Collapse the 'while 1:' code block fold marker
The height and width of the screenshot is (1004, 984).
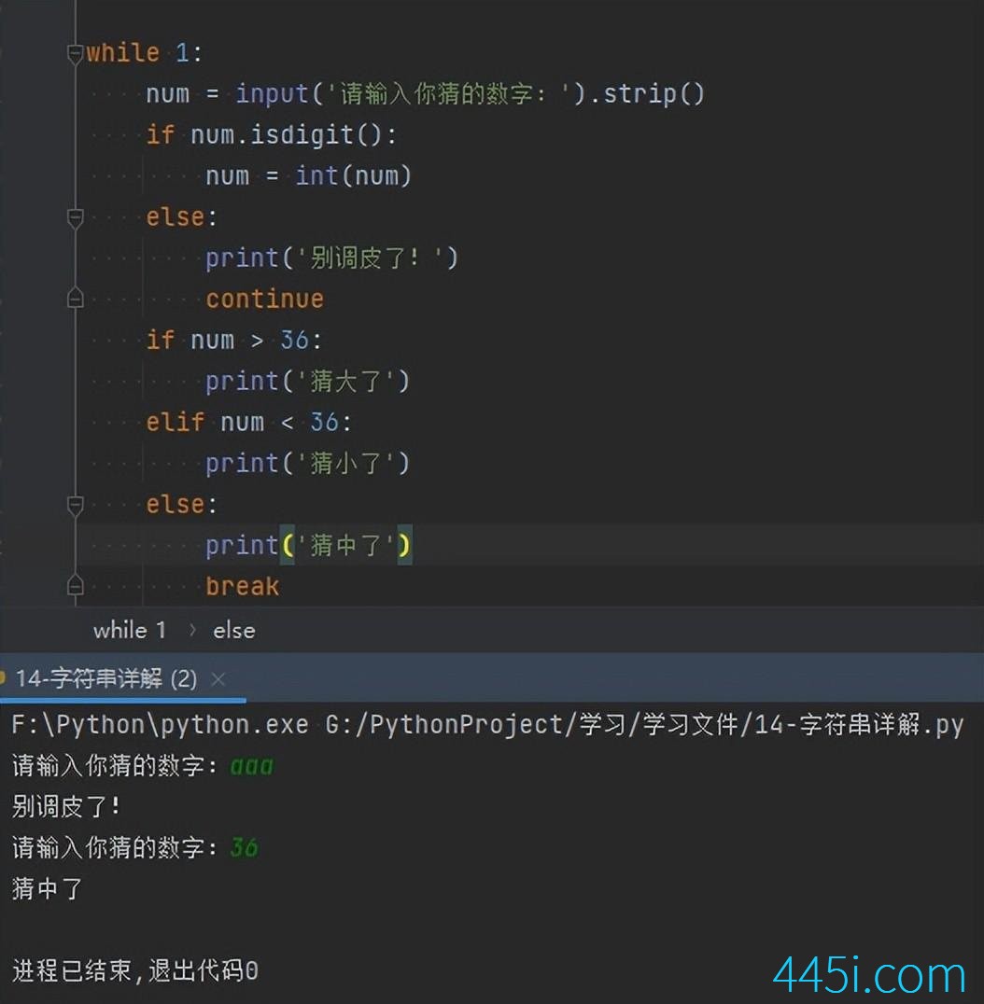75,52
